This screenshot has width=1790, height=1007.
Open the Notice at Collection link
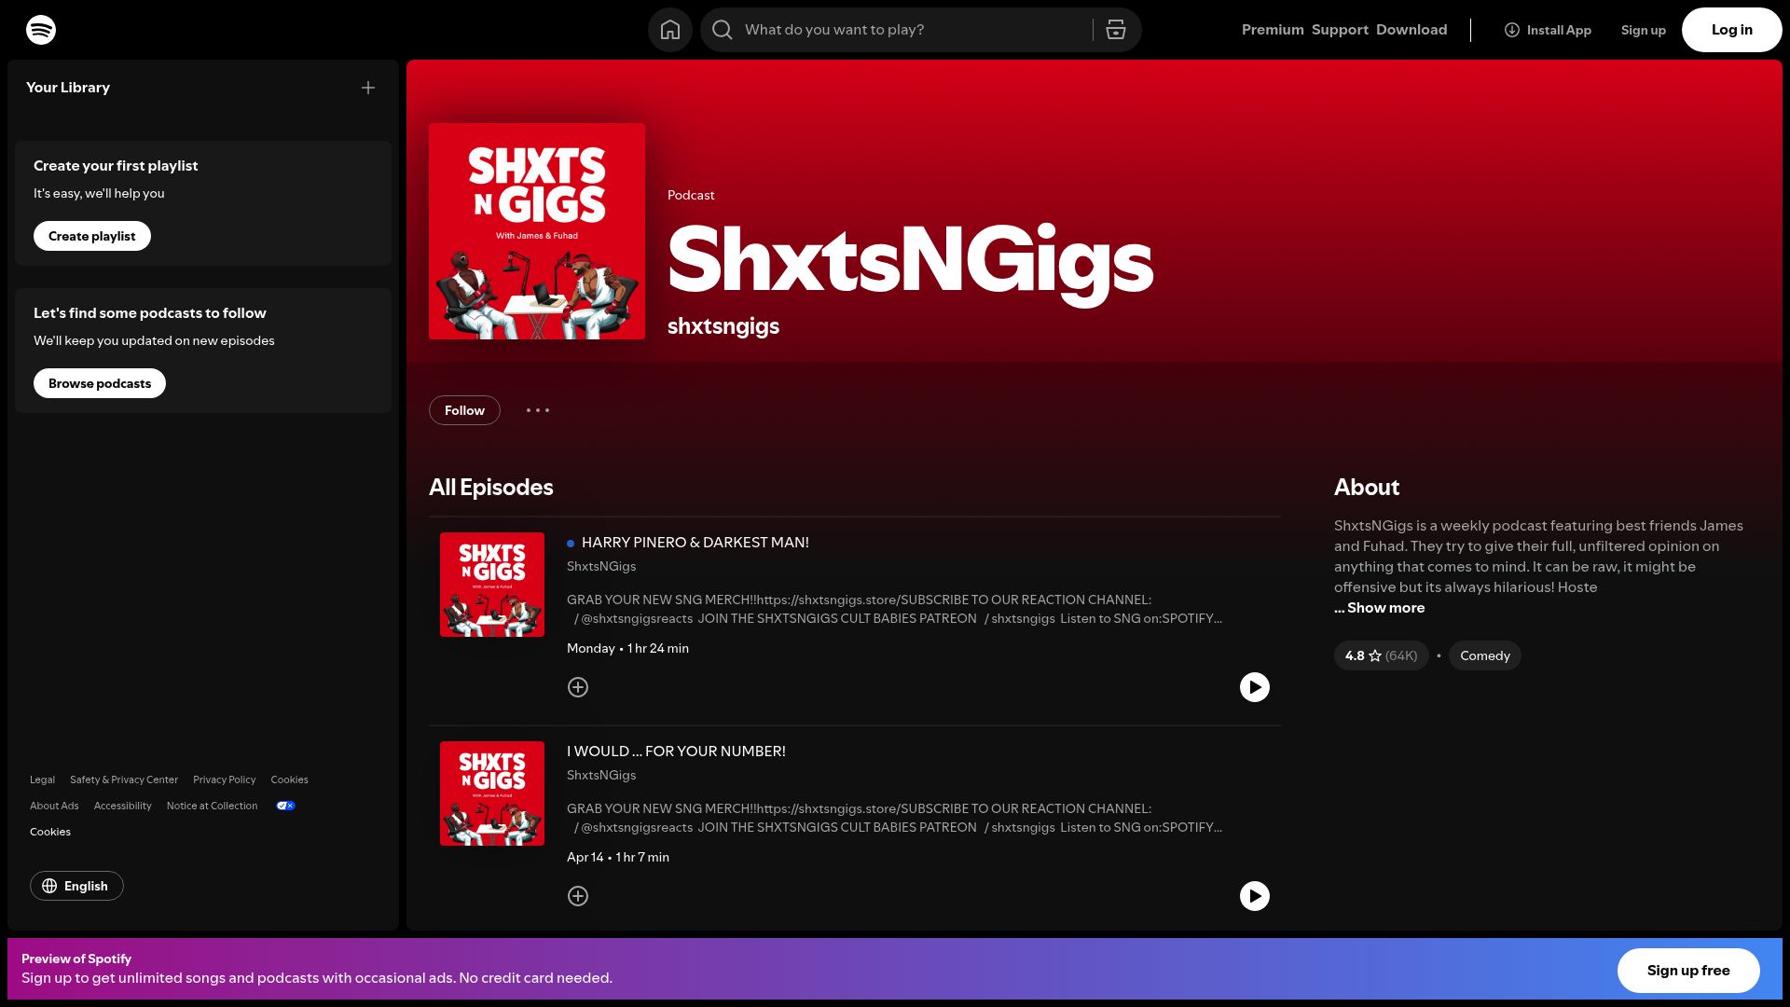coord(212,806)
